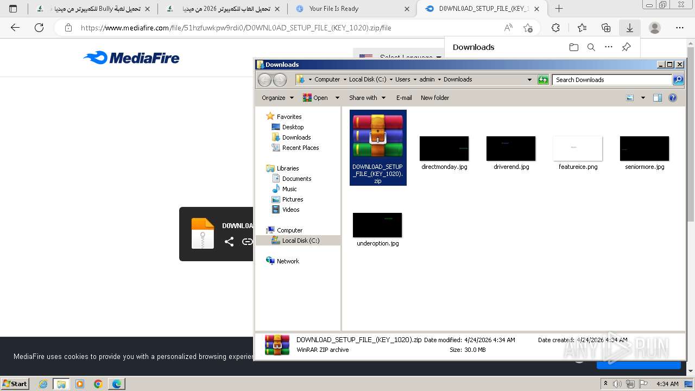Refresh the Explorer folder view

click(x=543, y=80)
